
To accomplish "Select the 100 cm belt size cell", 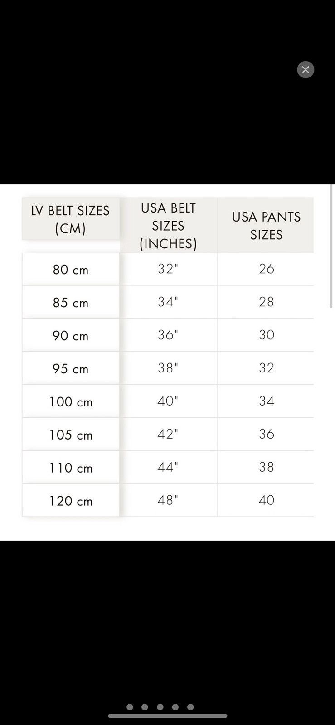I will tap(71, 401).
